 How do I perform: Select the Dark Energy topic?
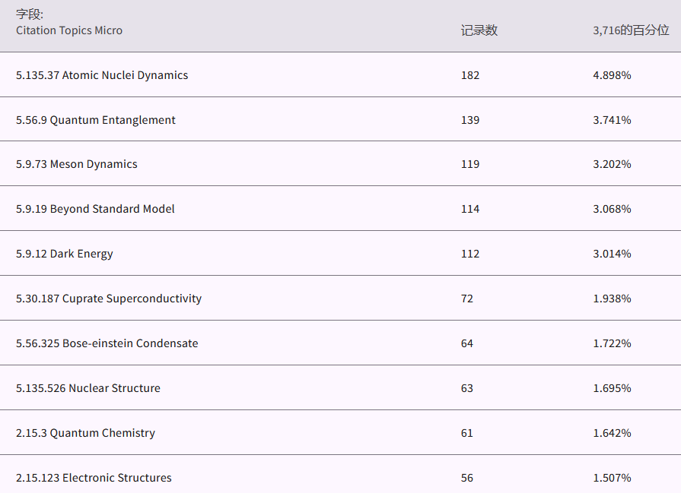click(65, 254)
